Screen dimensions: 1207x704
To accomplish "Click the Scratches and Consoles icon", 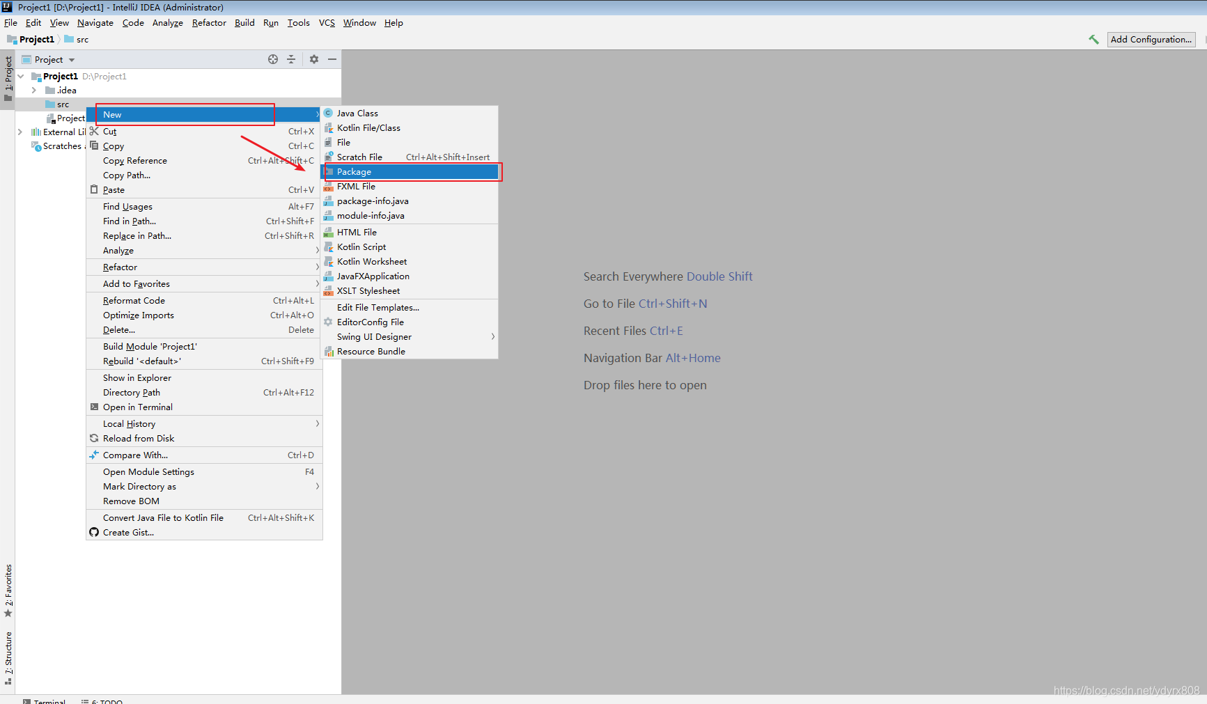I will pyautogui.click(x=36, y=146).
